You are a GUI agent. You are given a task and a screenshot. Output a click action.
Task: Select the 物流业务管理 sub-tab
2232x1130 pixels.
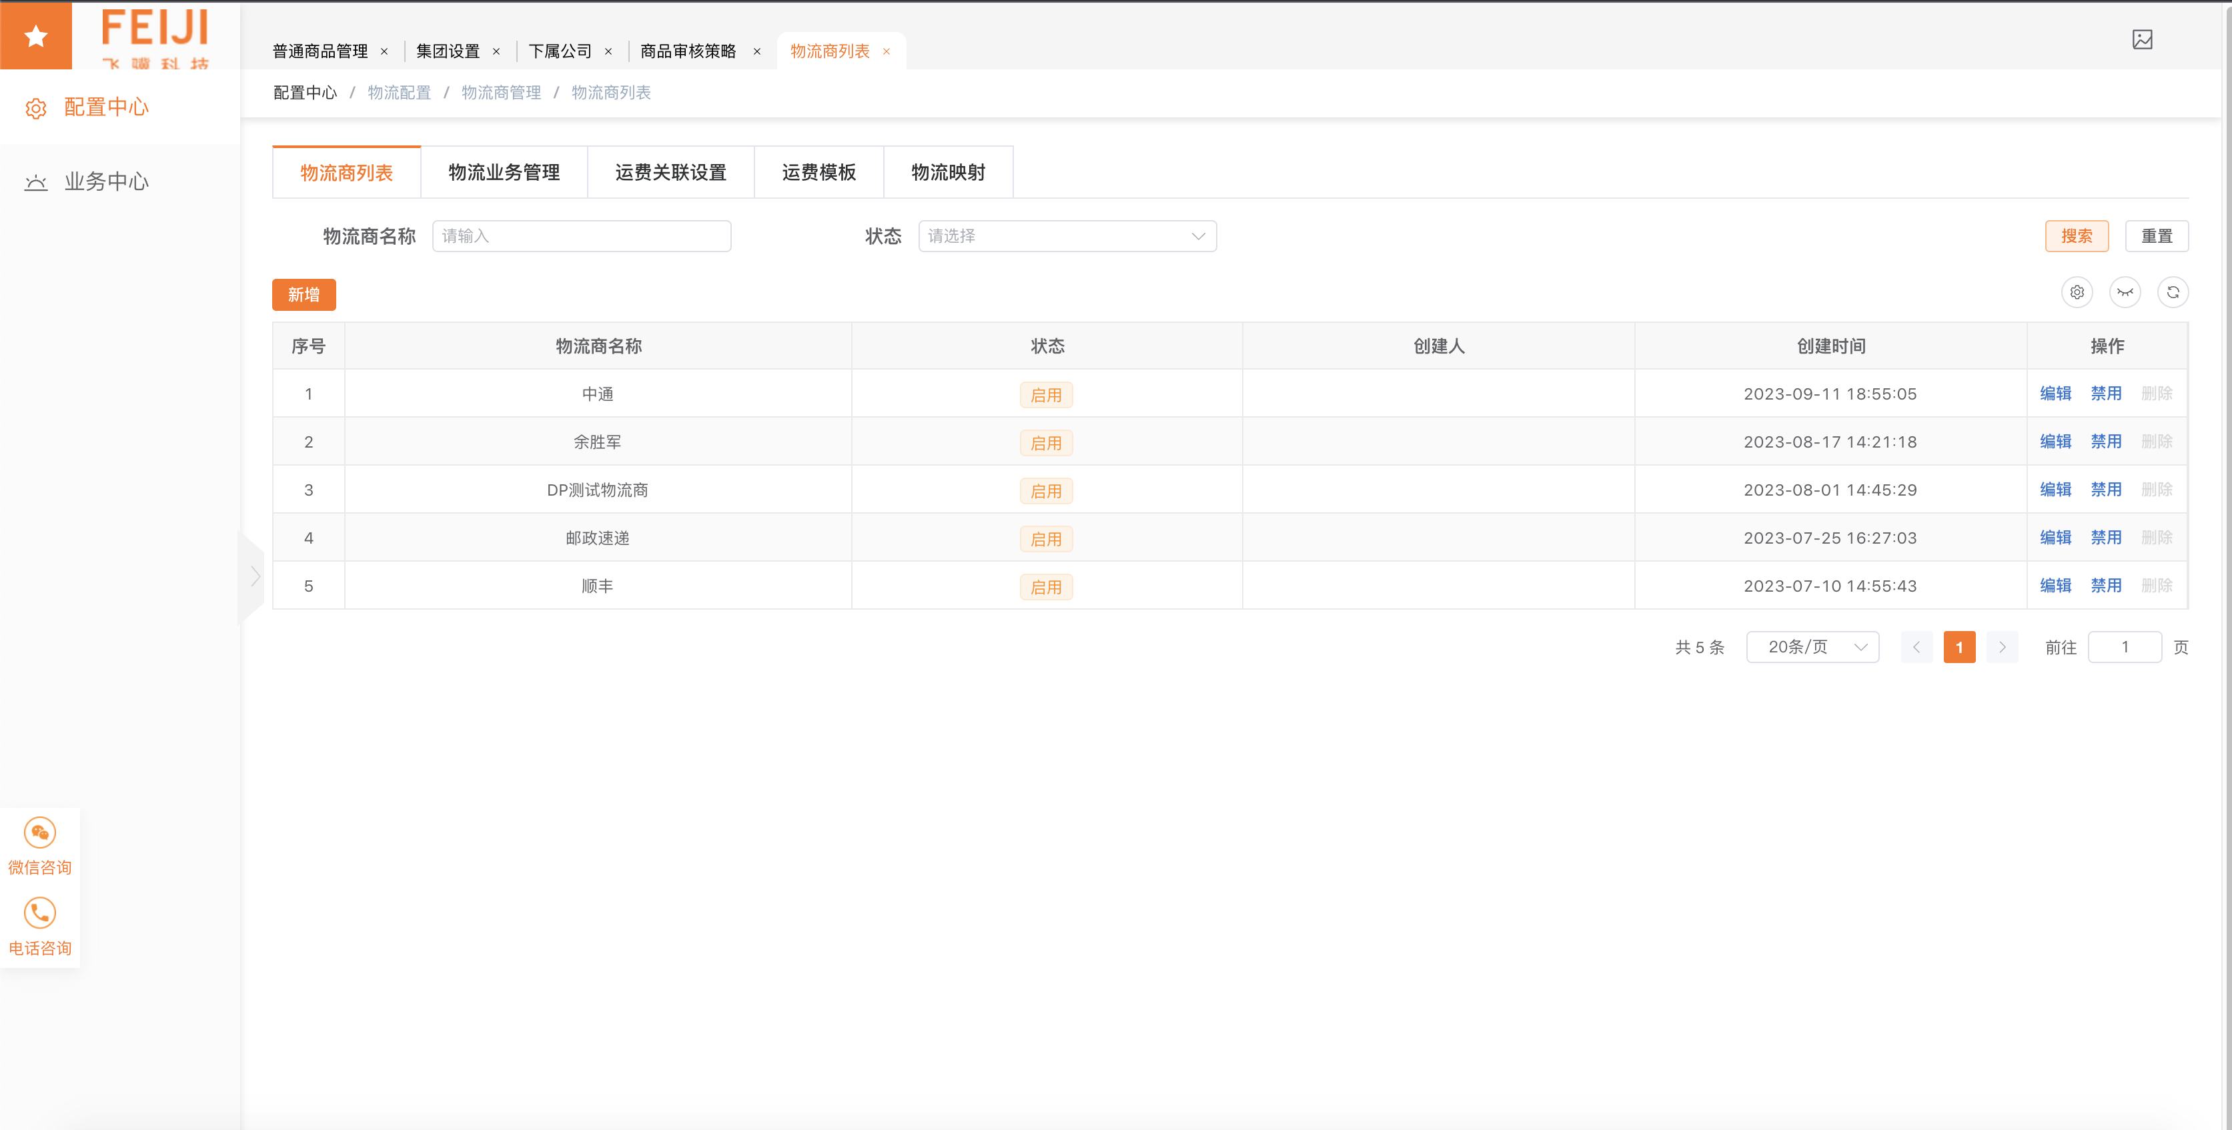tap(504, 173)
